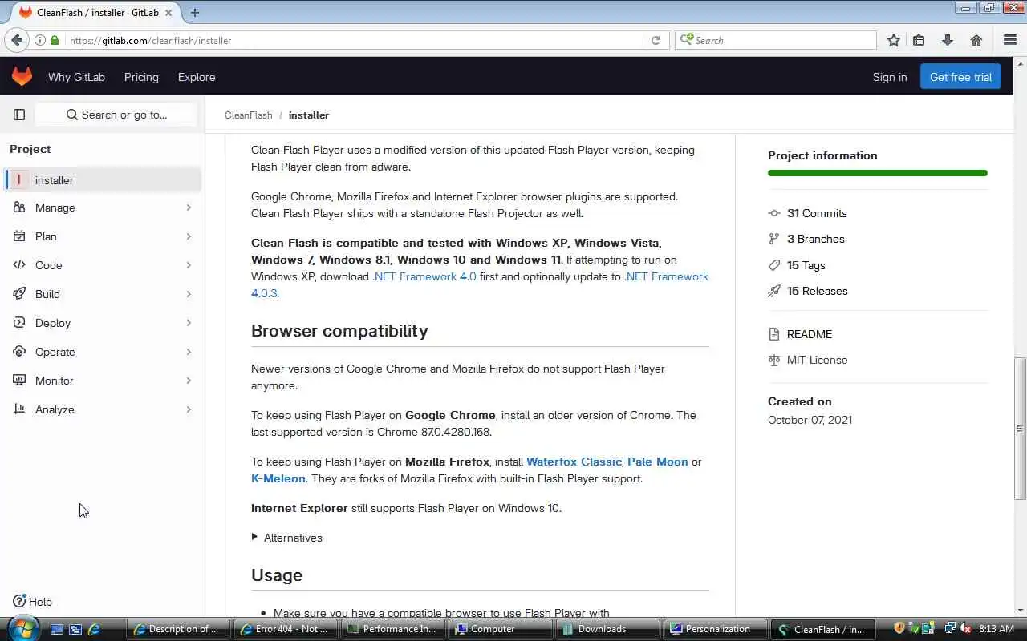Expand the Manage submenu chevron
1027x641 pixels.
click(189, 208)
